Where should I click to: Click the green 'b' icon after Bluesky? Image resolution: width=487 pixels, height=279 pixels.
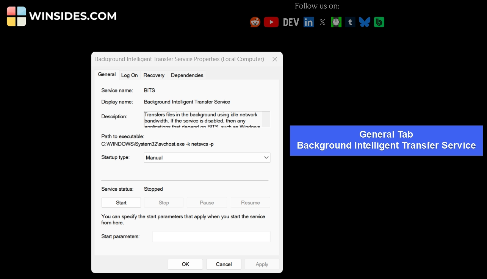[x=379, y=22]
